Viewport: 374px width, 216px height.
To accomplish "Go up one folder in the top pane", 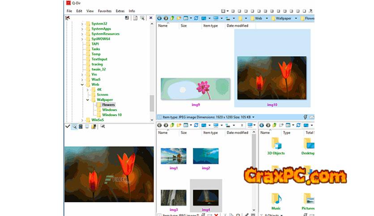I will (172, 18).
